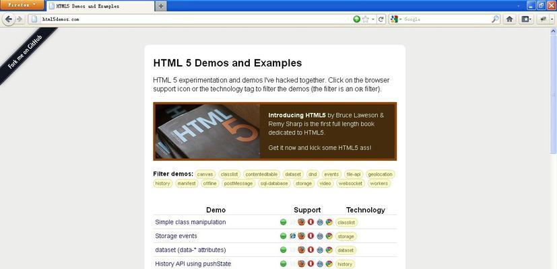Click Chrome icon in Simple class manipulation row
Viewport: 557px width, 269px height.
pyautogui.click(x=329, y=222)
